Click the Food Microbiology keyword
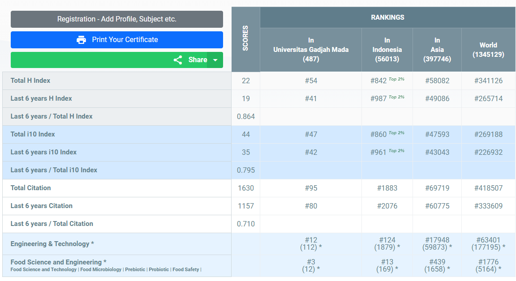Screen dimensions: 516x281 pos(101,269)
